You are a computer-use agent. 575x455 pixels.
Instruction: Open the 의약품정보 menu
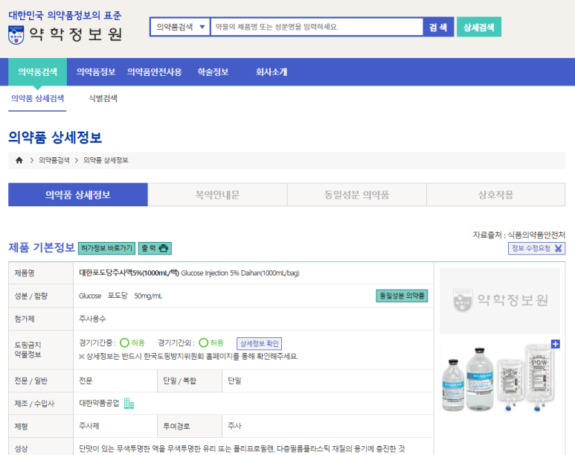pos(96,72)
